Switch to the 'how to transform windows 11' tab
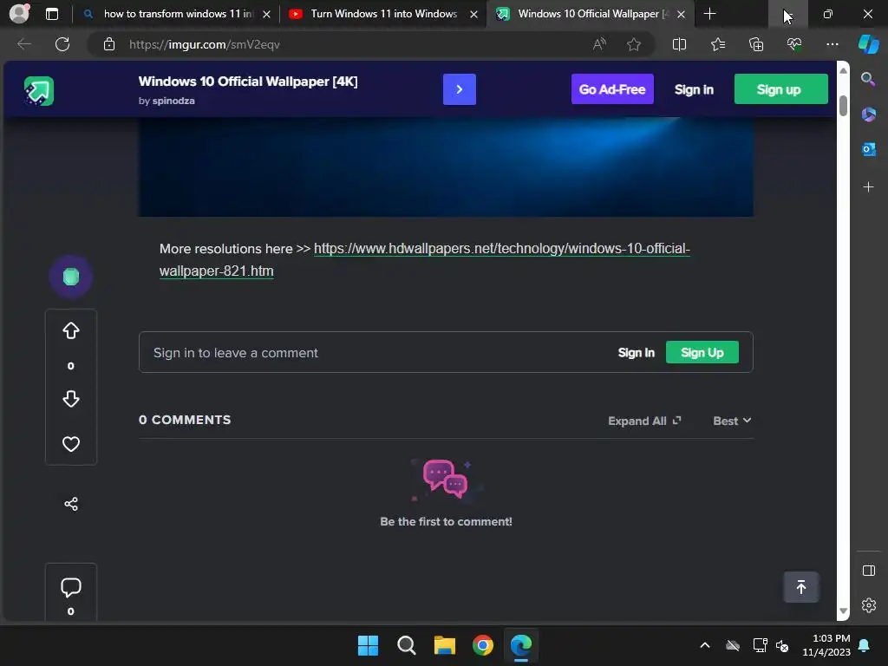The height and width of the screenshot is (666, 888). coord(179,14)
